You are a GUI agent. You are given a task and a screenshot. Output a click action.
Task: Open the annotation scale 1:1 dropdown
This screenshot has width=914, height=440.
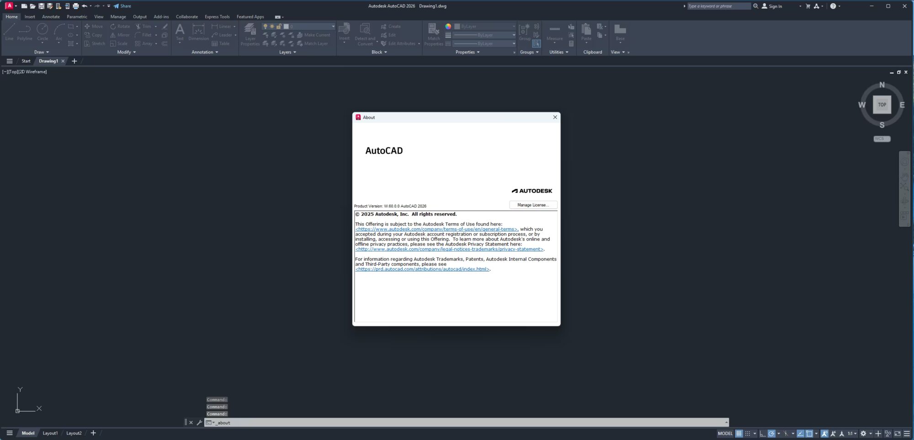[852, 434]
